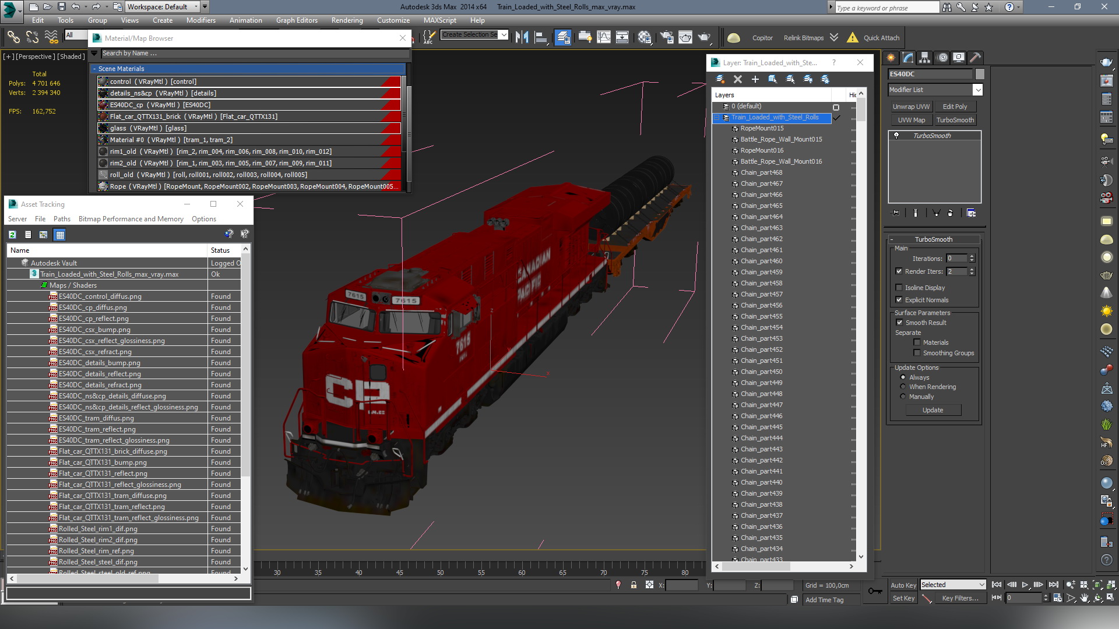The image size is (1119, 629).
Task: Open Workspace: Default dropdown
Action: [163, 7]
